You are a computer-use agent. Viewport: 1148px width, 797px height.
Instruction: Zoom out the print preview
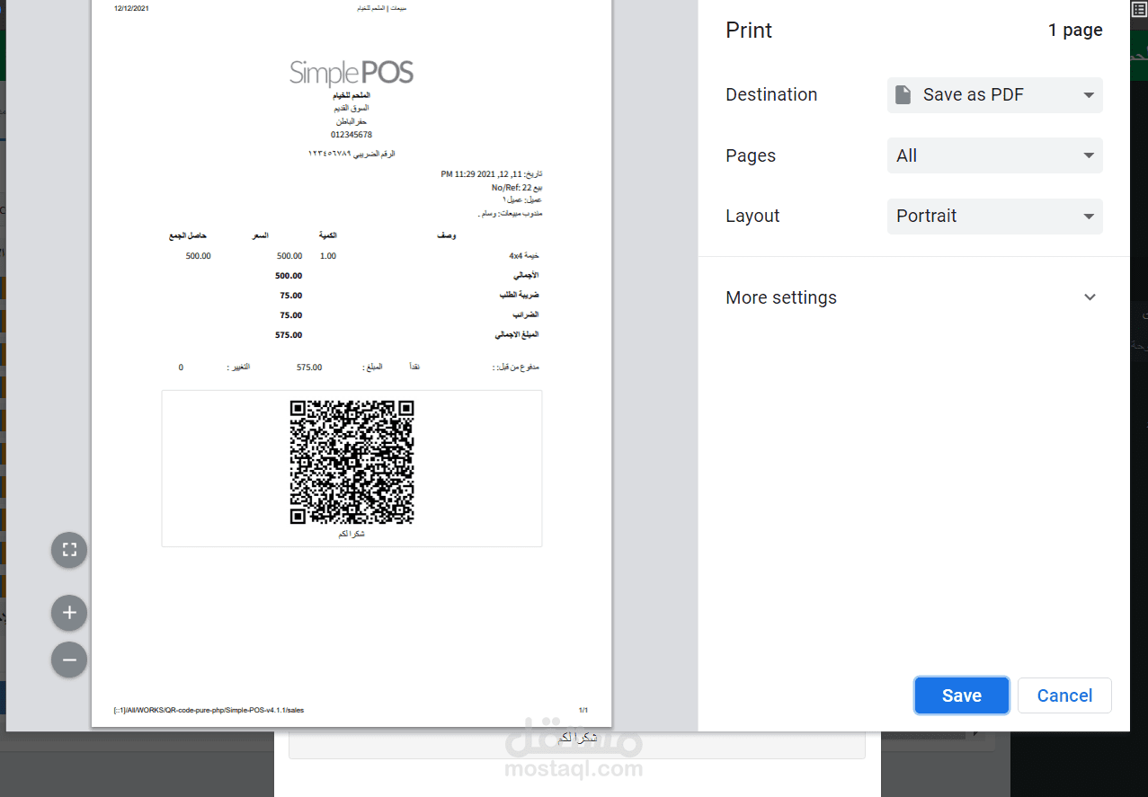[69, 660]
